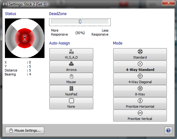Assign W,S,A,D keys to stick
The image size is (177, 139).
pos(71,54)
